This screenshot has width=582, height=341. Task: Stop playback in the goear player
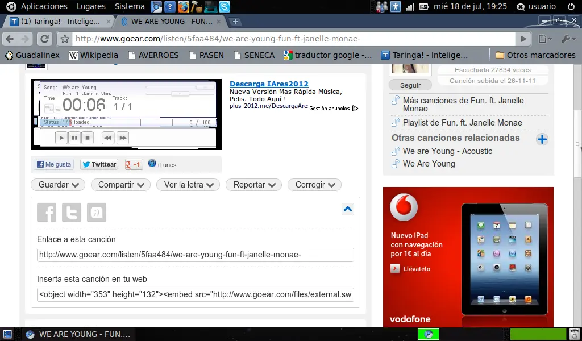[87, 138]
